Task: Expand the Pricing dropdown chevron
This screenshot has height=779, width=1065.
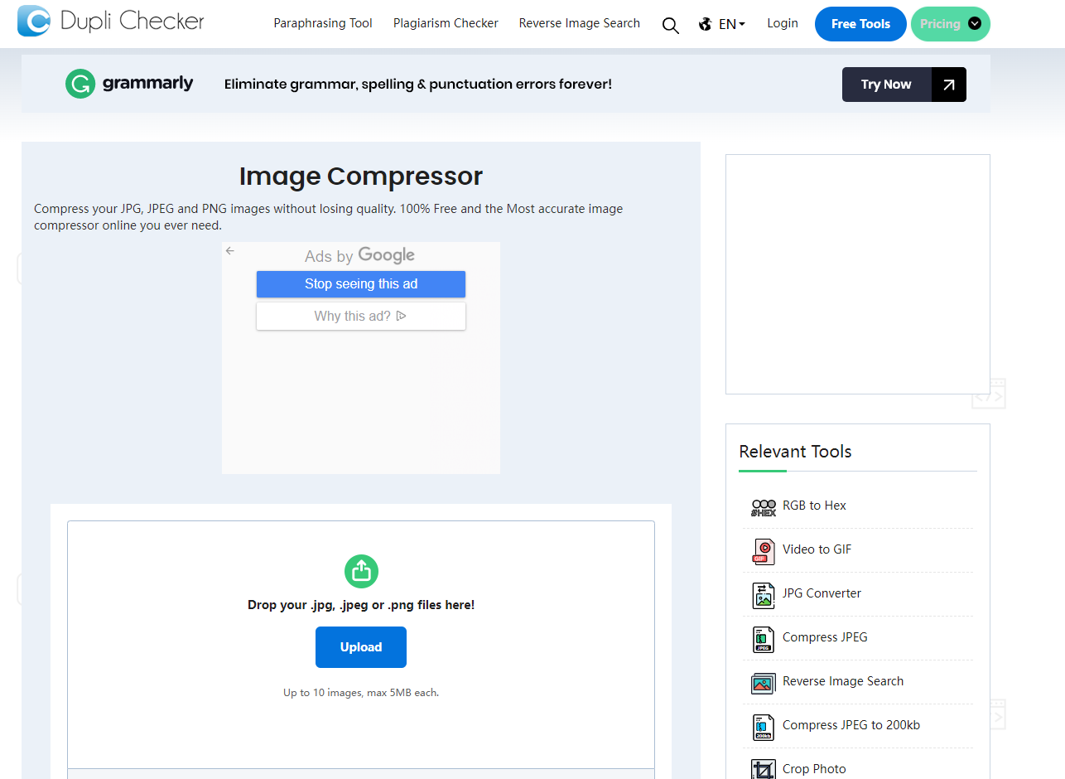Action: pyautogui.click(x=975, y=24)
